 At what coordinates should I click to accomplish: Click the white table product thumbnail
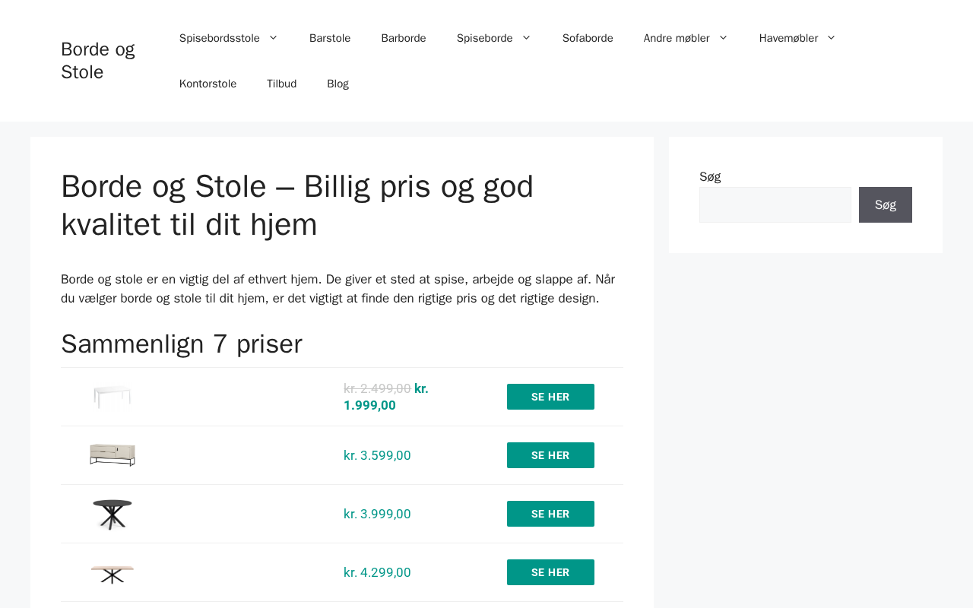pyautogui.click(x=113, y=397)
